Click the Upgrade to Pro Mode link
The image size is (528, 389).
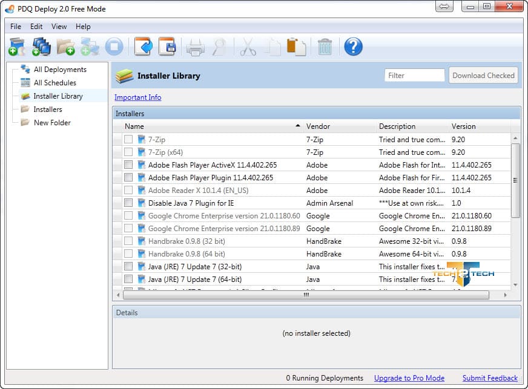(409, 378)
